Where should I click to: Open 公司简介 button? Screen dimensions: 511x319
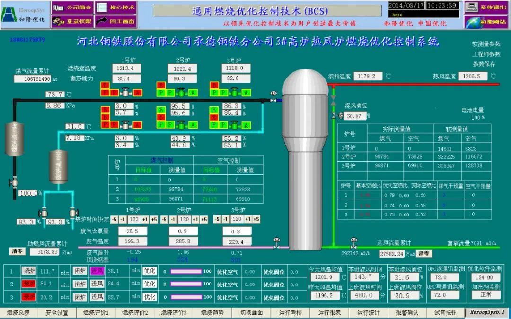point(72,8)
